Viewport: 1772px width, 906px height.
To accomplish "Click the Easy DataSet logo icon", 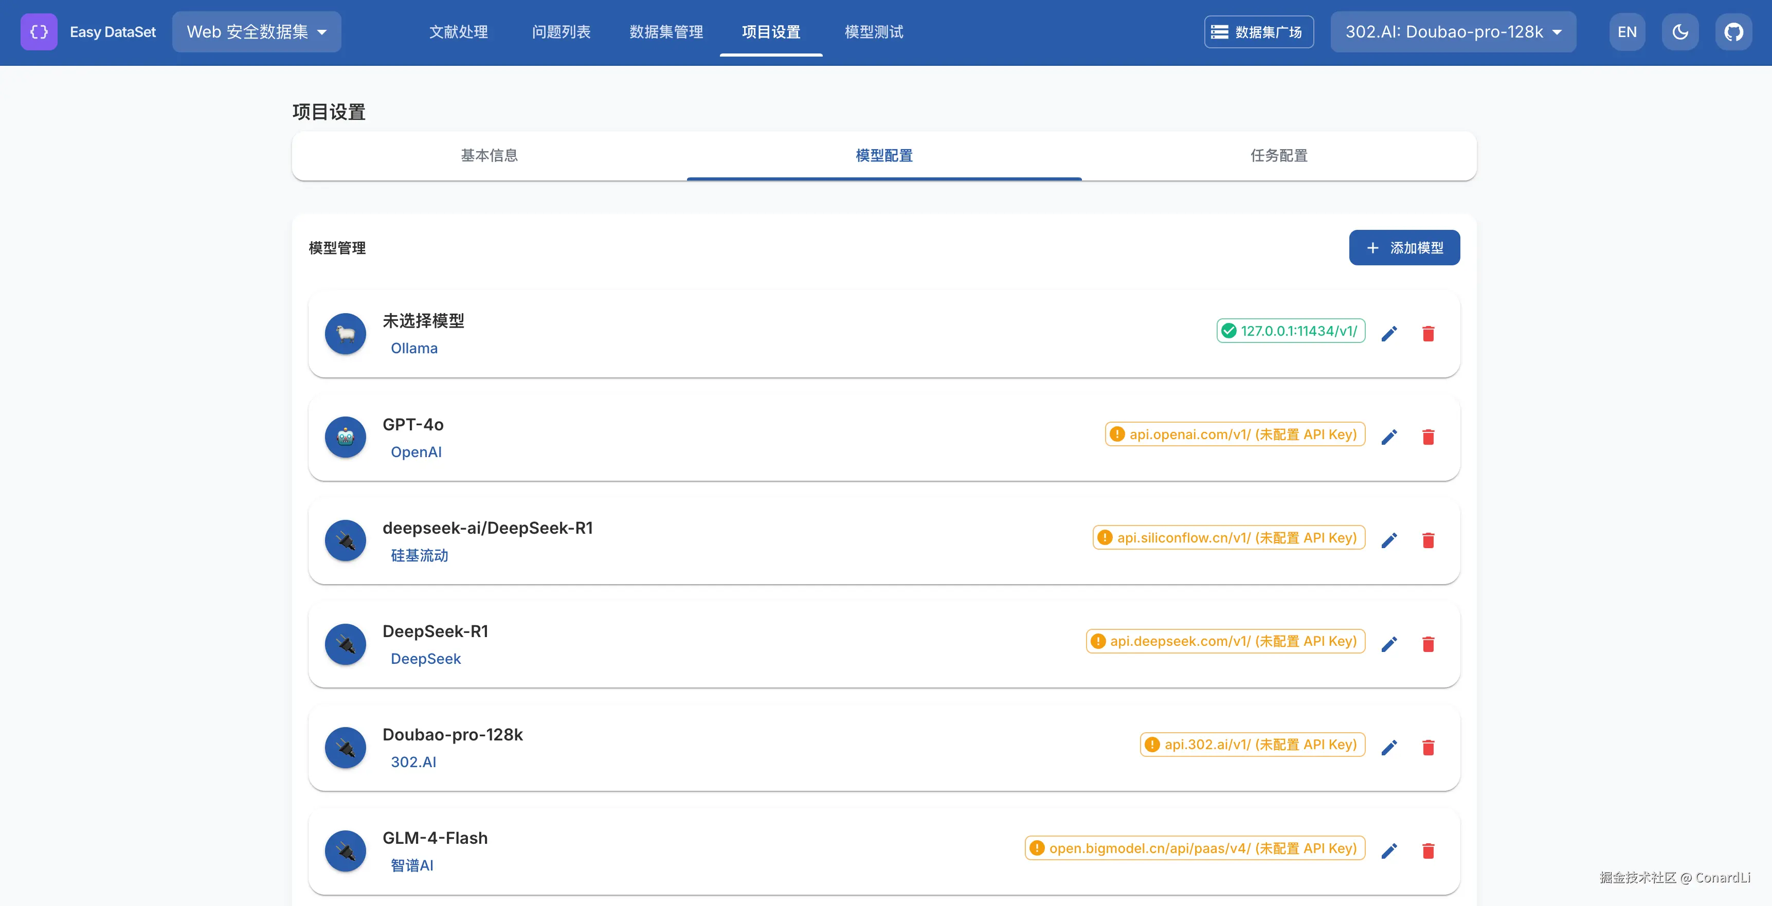I will pos(39,32).
